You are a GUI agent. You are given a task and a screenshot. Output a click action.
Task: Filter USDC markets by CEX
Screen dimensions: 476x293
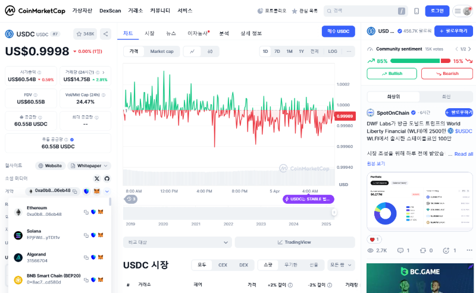click(x=223, y=265)
